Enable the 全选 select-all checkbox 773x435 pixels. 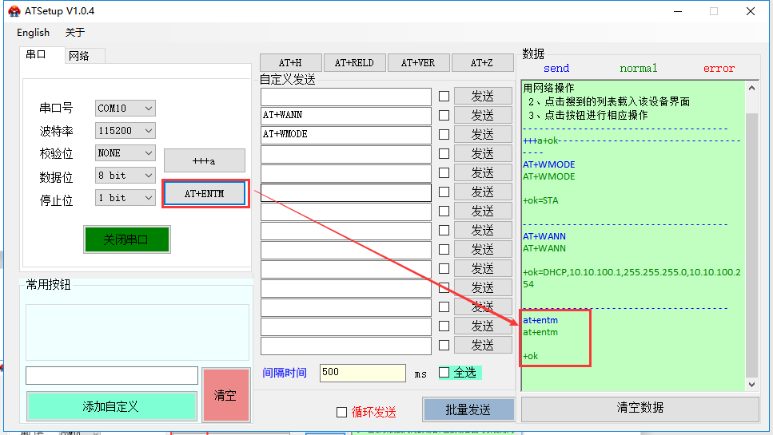coord(444,373)
